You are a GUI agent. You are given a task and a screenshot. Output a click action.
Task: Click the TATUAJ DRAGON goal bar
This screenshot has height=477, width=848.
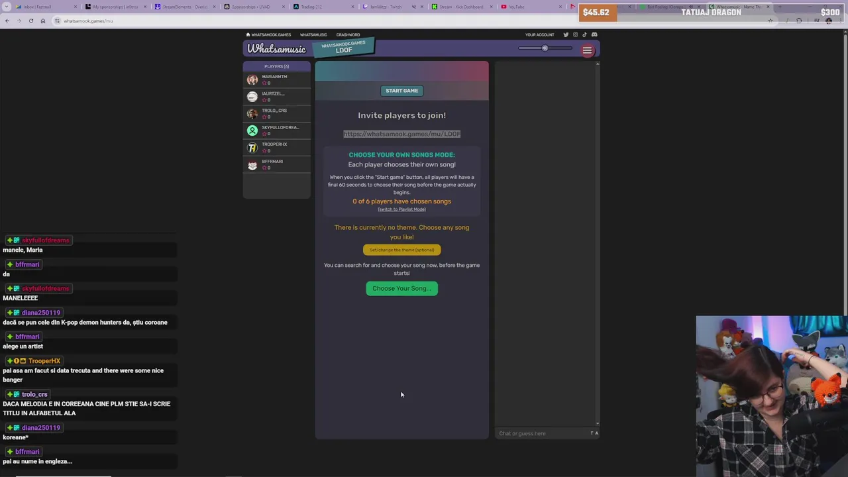[x=712, y=13]
